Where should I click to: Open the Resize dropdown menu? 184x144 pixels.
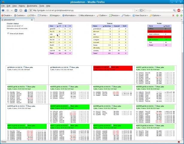pos(114,15)
